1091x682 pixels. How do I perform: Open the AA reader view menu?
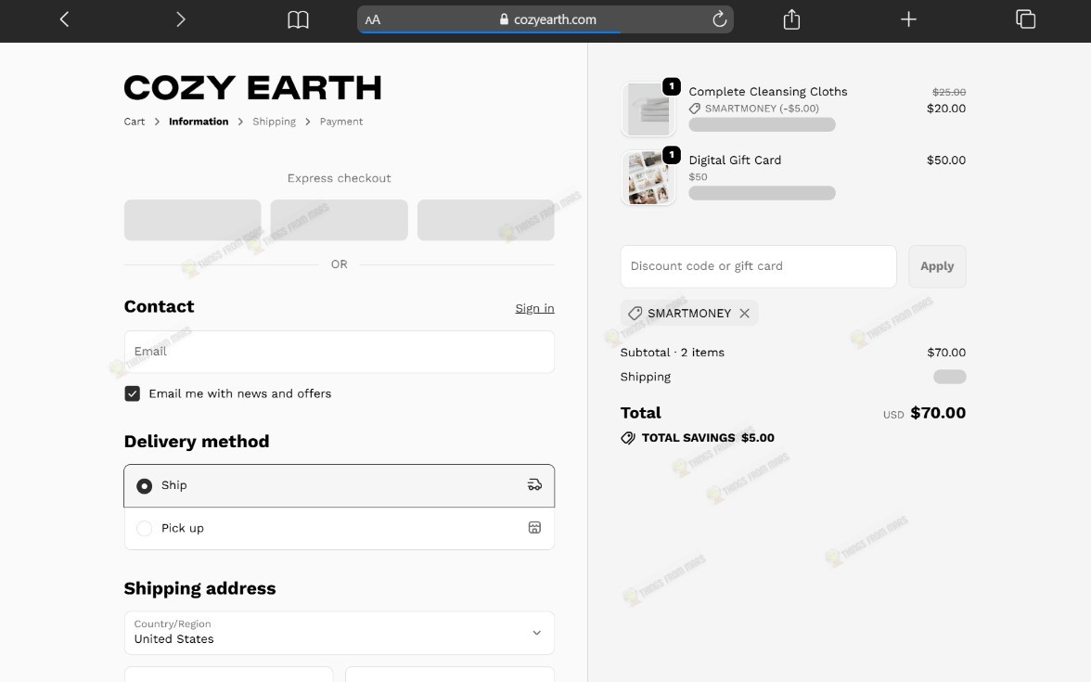coord(373,20)
